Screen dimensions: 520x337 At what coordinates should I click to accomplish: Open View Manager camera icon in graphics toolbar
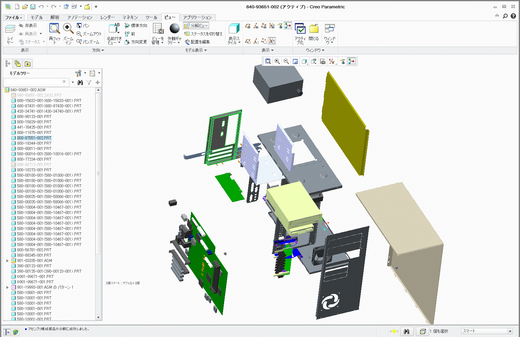coord(322,61)
